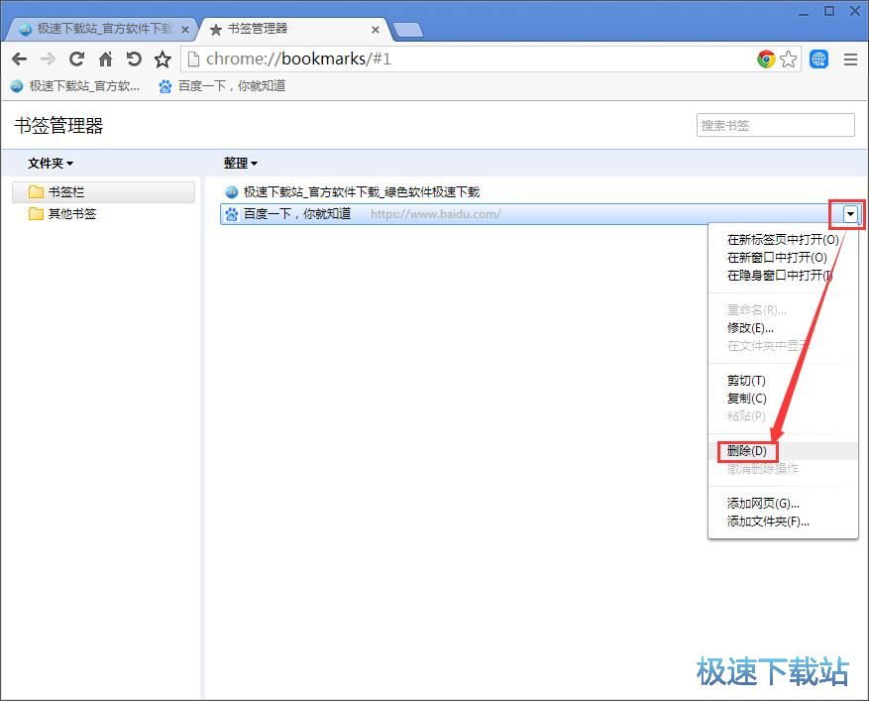Select the 百度一下，你就知道 bookmark row
Viewport: 869px width, 701px height.
(540, 214)
